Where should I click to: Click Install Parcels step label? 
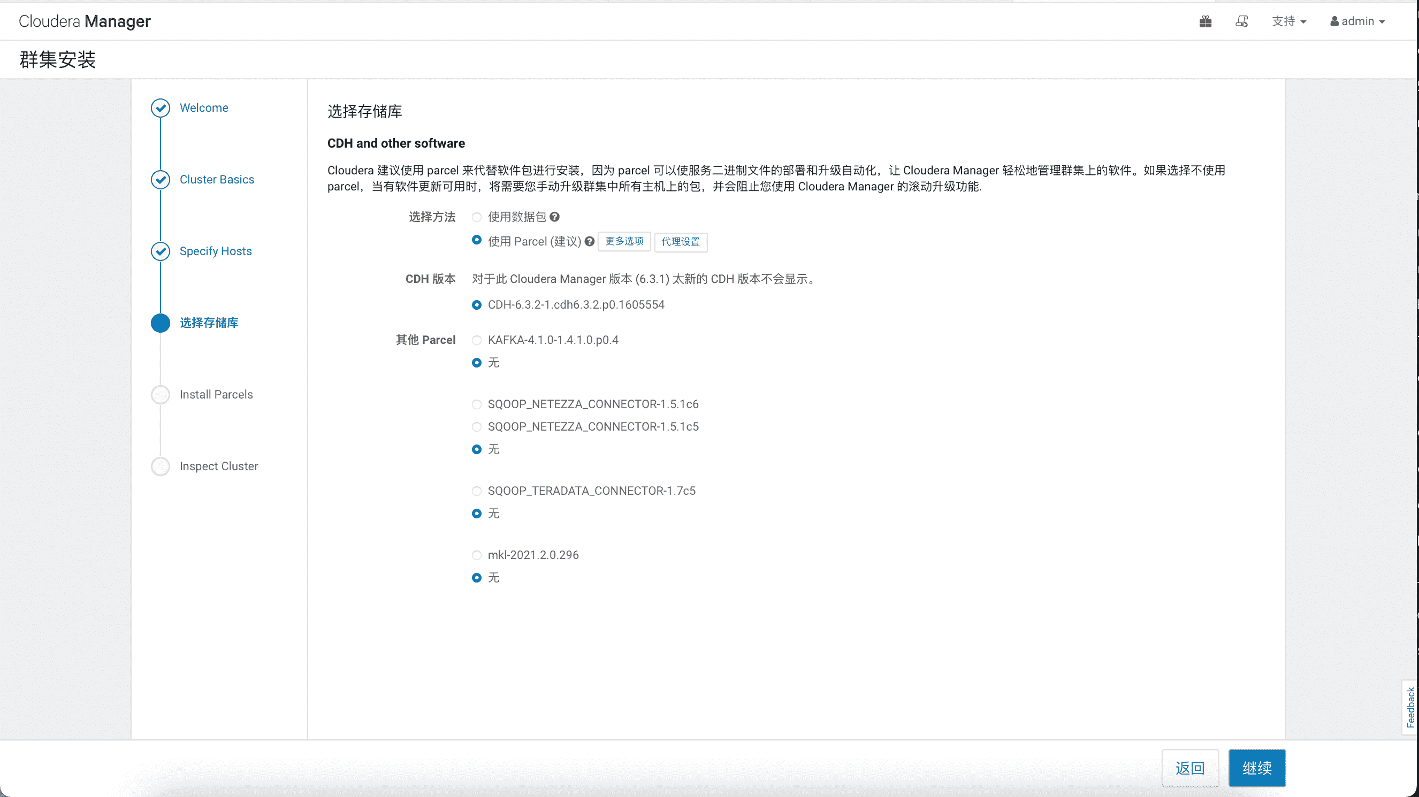(x=216, y=394)
